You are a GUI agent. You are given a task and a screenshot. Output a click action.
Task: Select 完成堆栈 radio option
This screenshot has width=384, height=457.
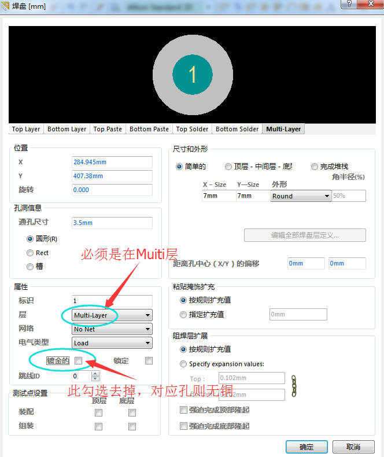click(x=315, y=167)
